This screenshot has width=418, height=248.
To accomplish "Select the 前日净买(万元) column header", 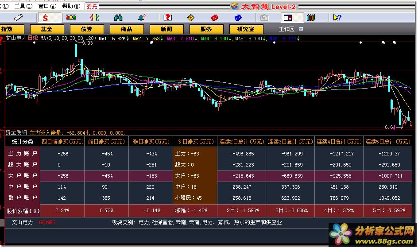I will pyautogui.click(x=106, y=142).
